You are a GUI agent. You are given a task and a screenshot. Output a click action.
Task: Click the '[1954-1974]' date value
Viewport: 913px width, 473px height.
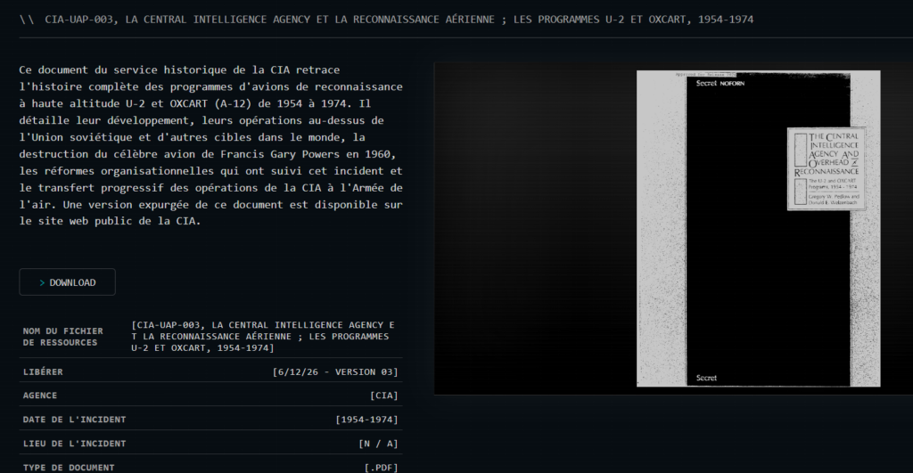click(366, 420)
